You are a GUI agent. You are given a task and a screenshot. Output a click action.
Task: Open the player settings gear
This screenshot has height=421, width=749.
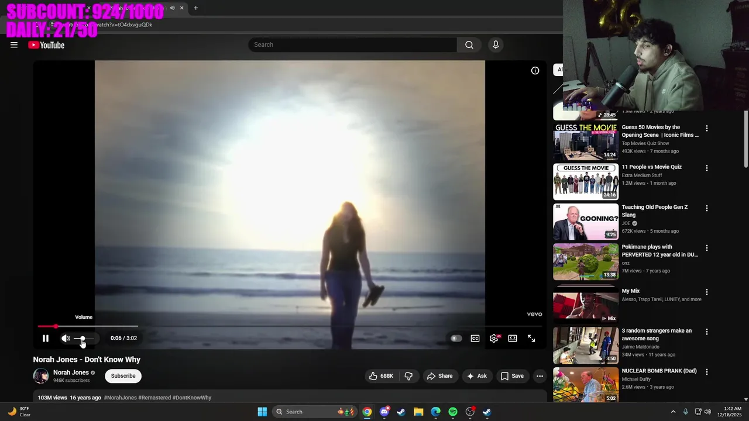(x=494, y=338)
